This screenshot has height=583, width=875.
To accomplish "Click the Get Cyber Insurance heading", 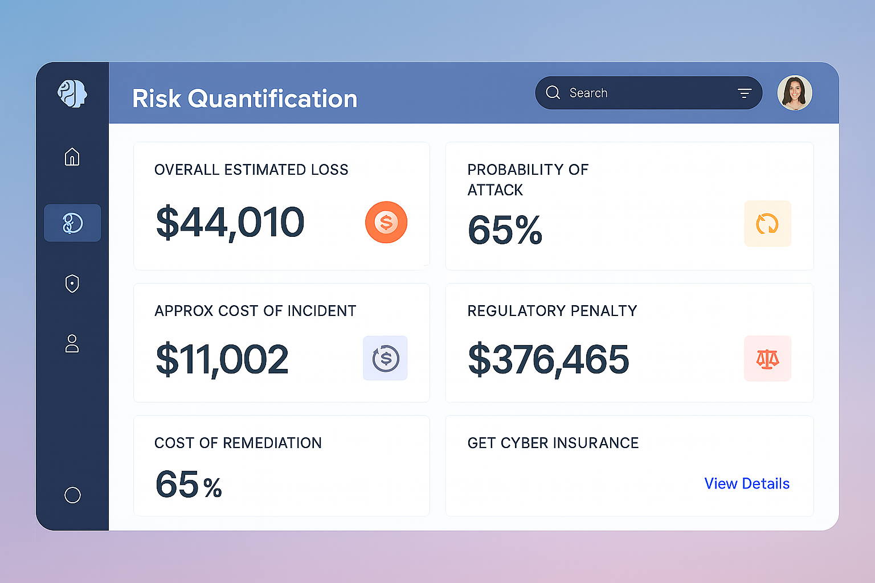I will pyautogui.click(x=553, y=443).
